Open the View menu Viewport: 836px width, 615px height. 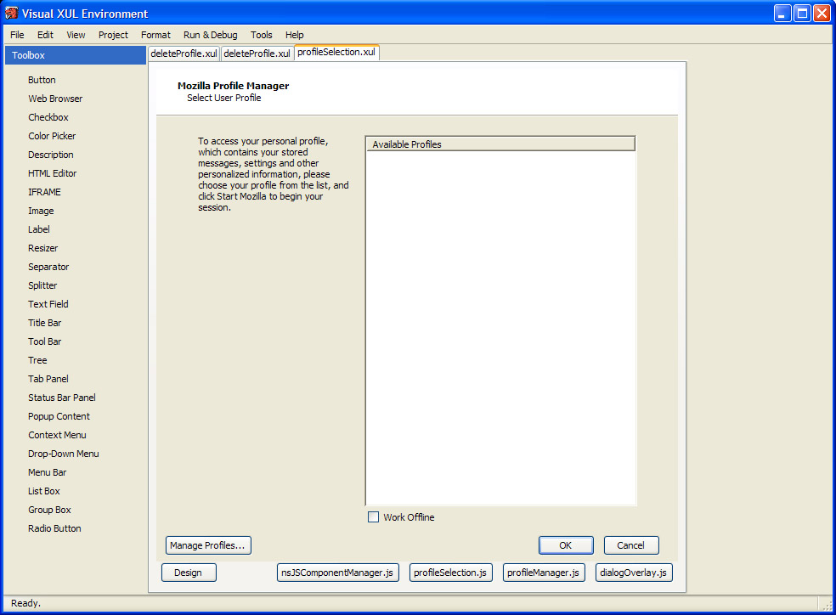[76, 35]
